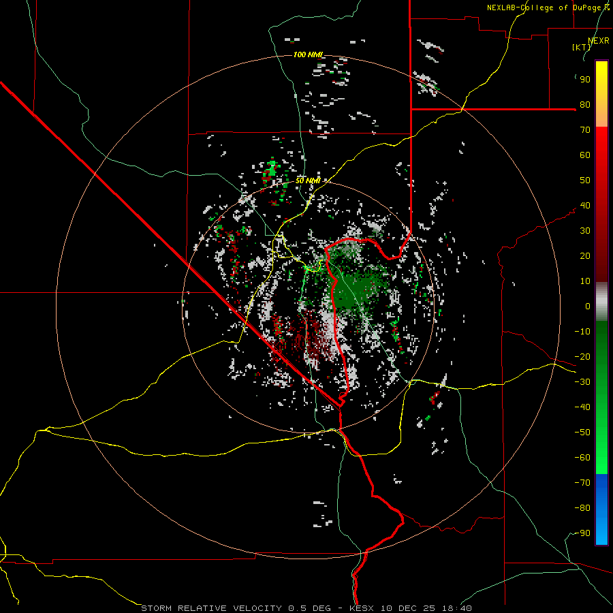The width and height of the screenshot is (613, 613).
Task: Click the 0.5 DEG elevation angle text
Action: tap(310, 608)
